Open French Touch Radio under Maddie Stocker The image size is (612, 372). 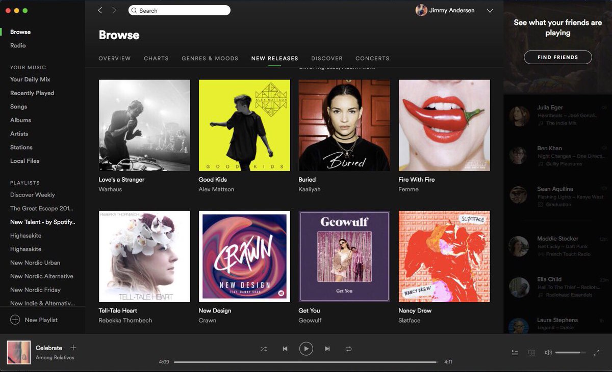click(568, 254)
